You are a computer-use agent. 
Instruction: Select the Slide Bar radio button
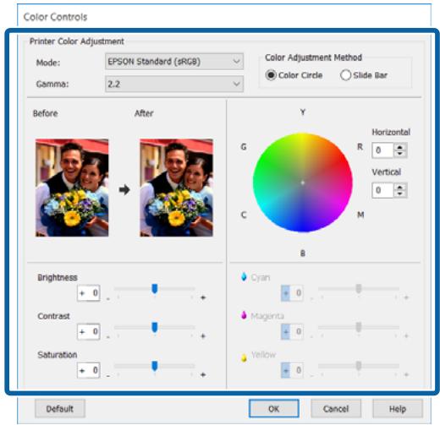click(345, 75)
